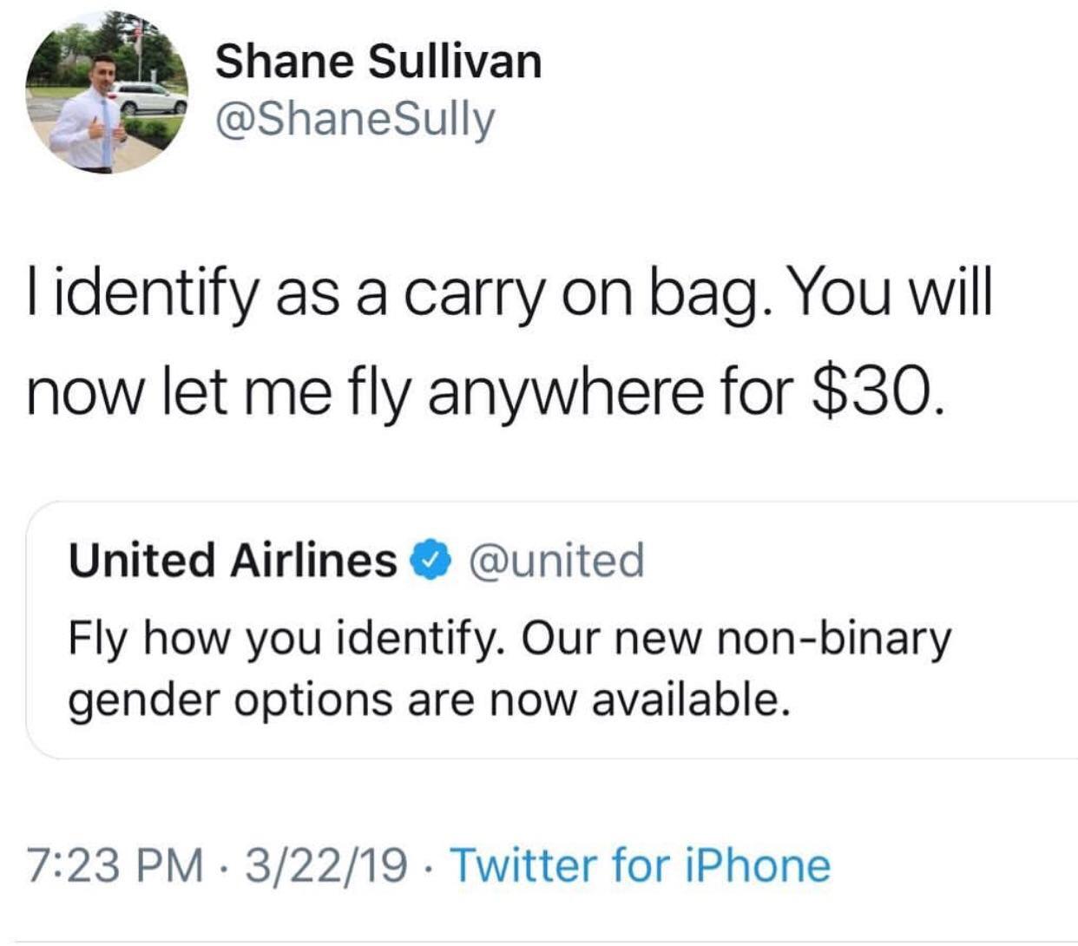
Task: Click Shane Sullivan's profile picture
Action: (107, 94)
